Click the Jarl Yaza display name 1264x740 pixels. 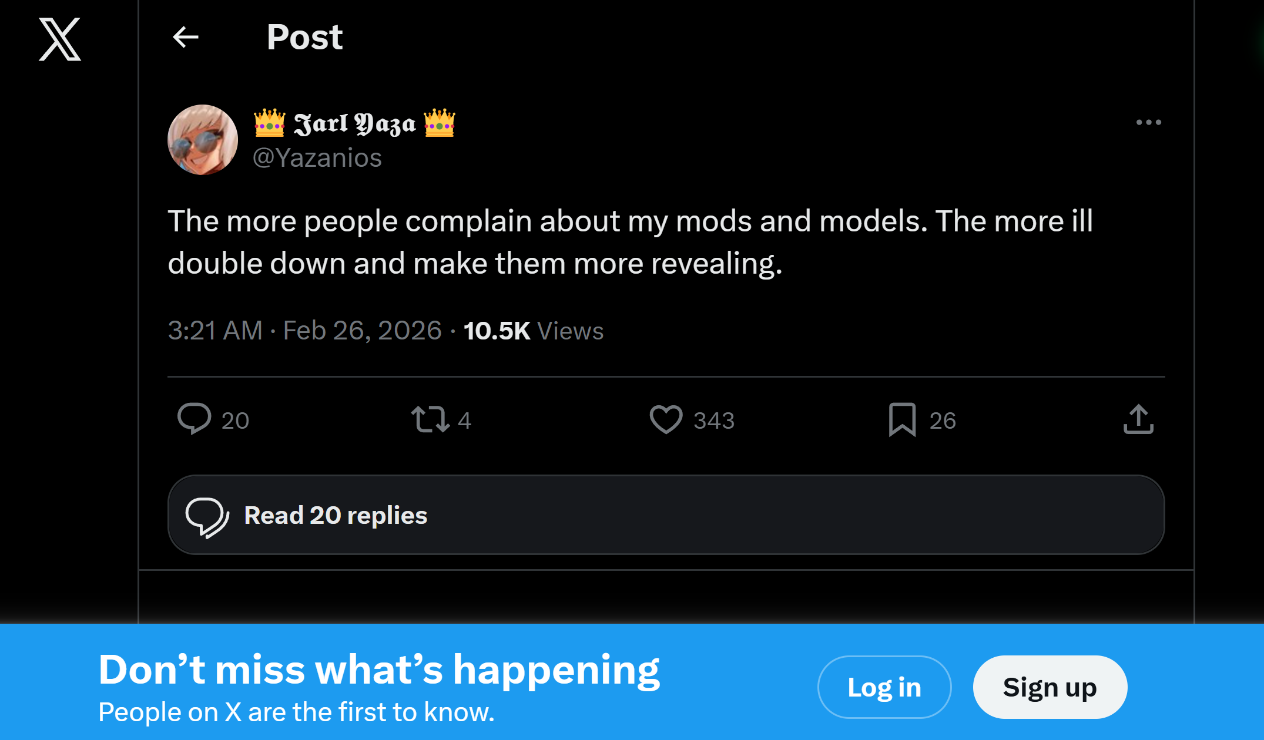(354, 123)
